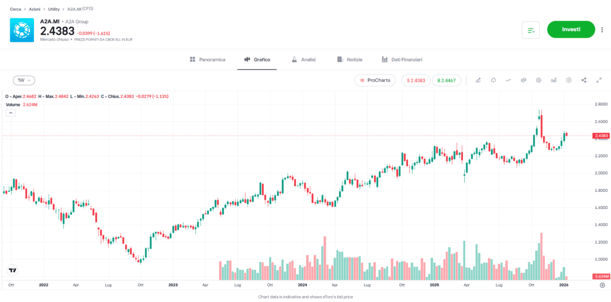The height and width of the screenshot is (302, 611).
Task: Open the 1W timeframe dropdown
Action: click(24, 80)
